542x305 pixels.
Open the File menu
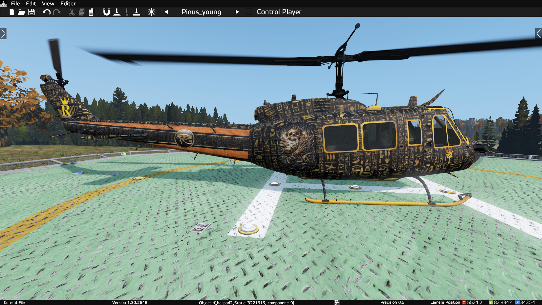pyautogui.click(x=15, y=3)
